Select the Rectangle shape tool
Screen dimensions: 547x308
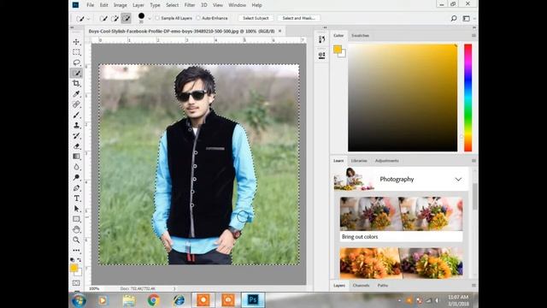(x=76, y=219)
